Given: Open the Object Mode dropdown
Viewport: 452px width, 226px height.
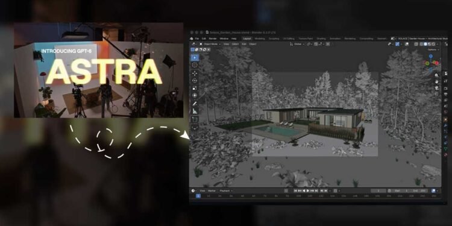Looking at the screenshot, I should [210, 44].
